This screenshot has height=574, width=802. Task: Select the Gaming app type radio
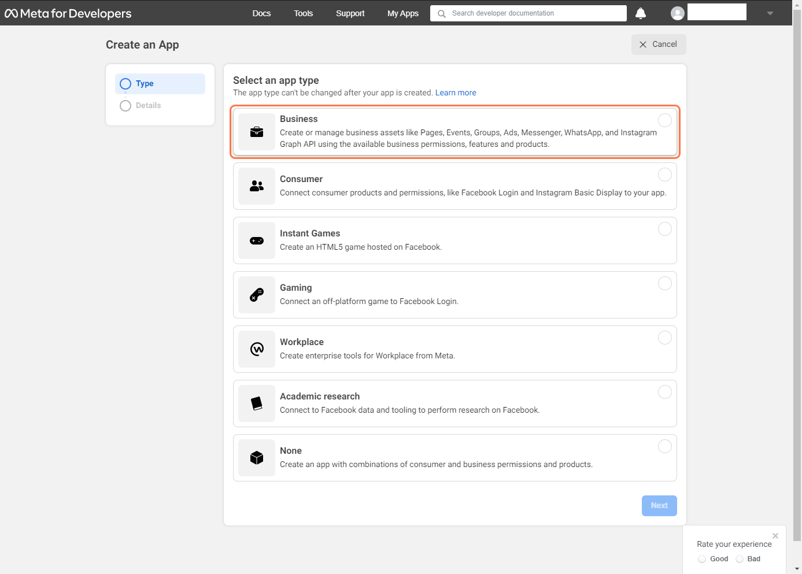click(x=665, y=283)
